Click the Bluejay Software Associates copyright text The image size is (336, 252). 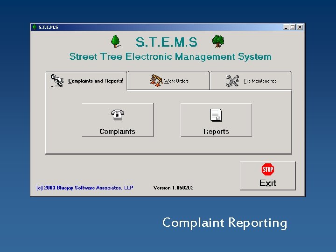(x=85, y=188)
